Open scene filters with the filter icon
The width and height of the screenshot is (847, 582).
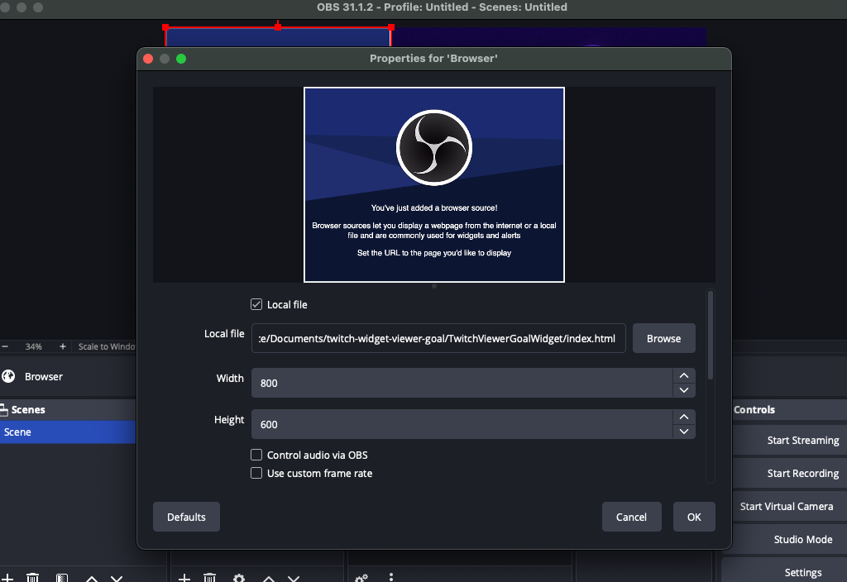pos(62,578)
